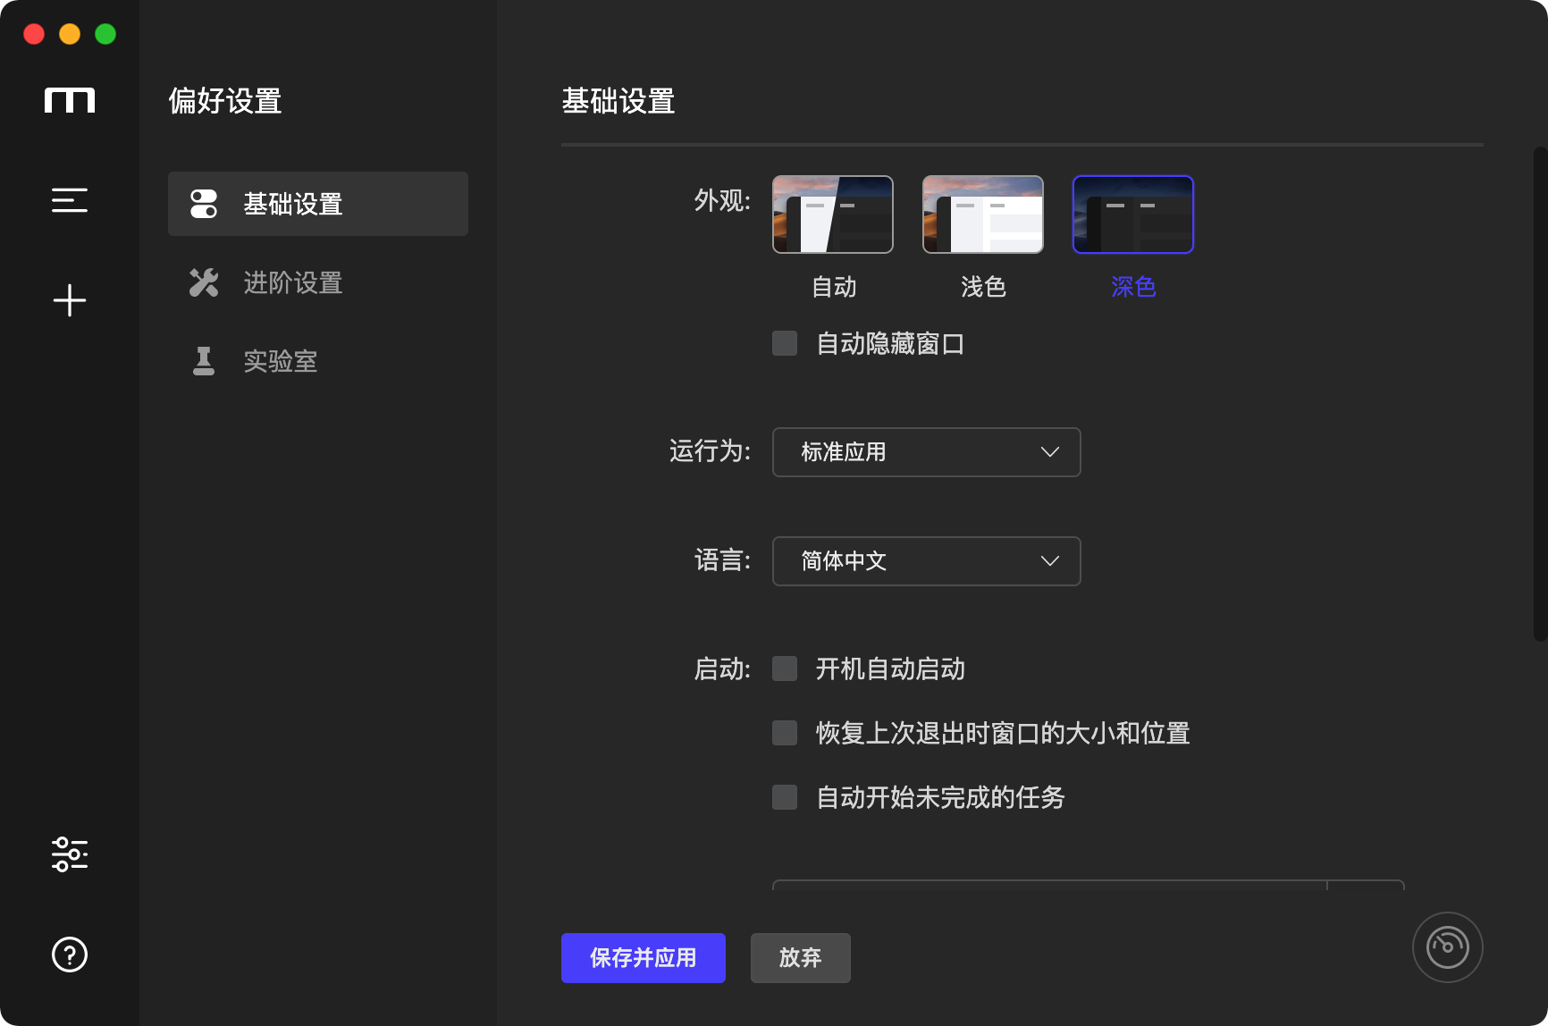Screen dimensions: 1548x1026
Task: Enable 自动开始未完成的任务 checkbox
Action: [x=785, y=797]
